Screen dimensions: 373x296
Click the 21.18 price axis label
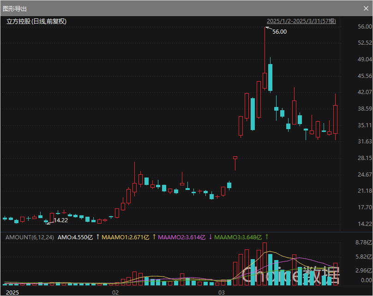365,191
